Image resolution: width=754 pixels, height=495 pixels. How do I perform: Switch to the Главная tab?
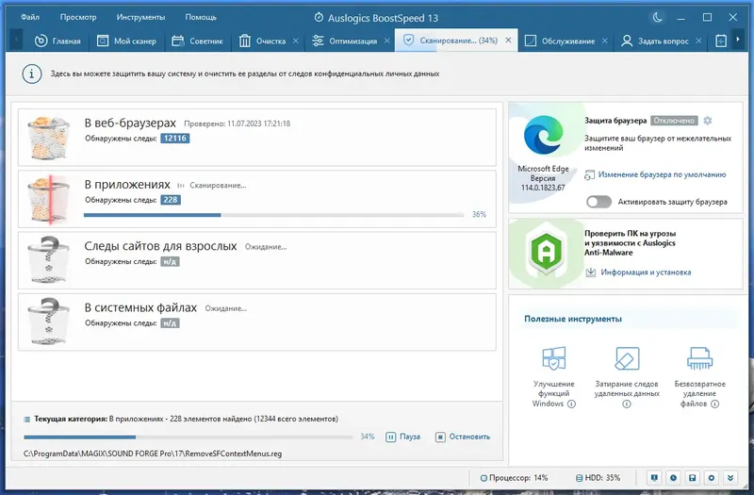click(x=57, y=41)
